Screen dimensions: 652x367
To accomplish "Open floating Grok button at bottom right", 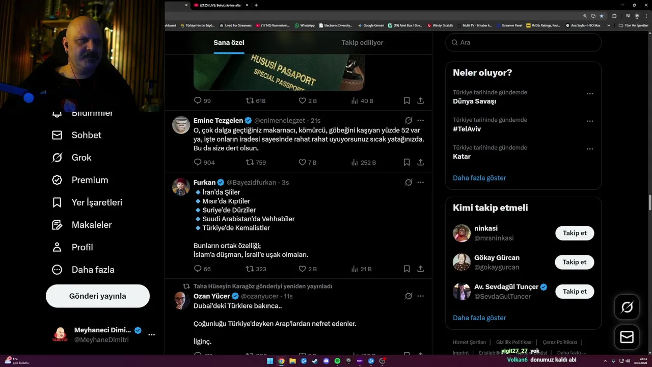I will (x=627, y=307).
